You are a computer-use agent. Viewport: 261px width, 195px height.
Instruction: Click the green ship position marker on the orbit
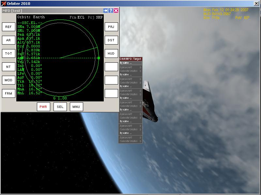click(x=99, y=58)
